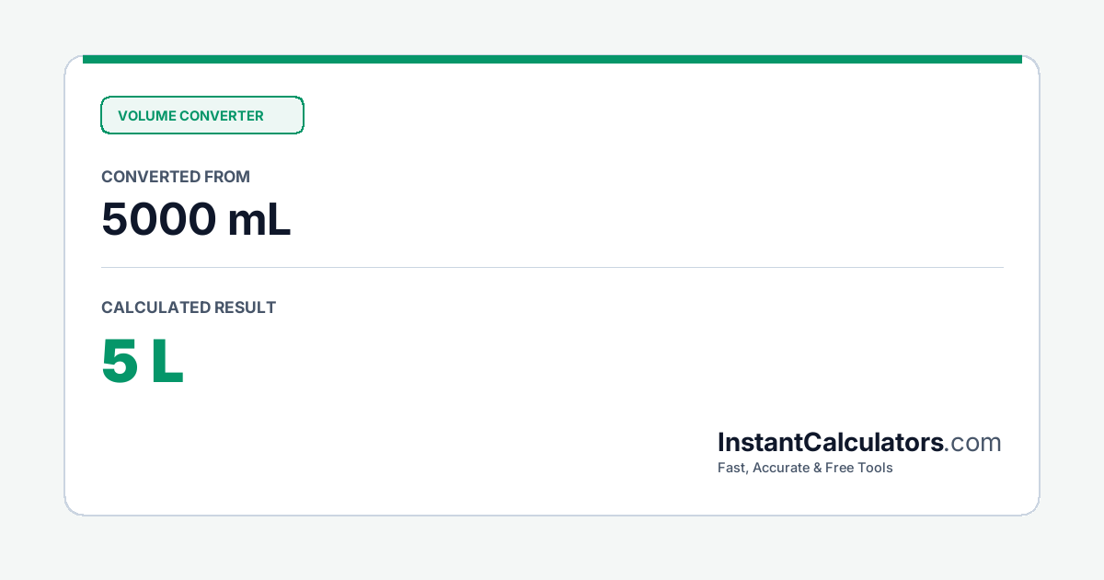Click the VOLUME CONVERTER badge

click(x=202, y=116)
